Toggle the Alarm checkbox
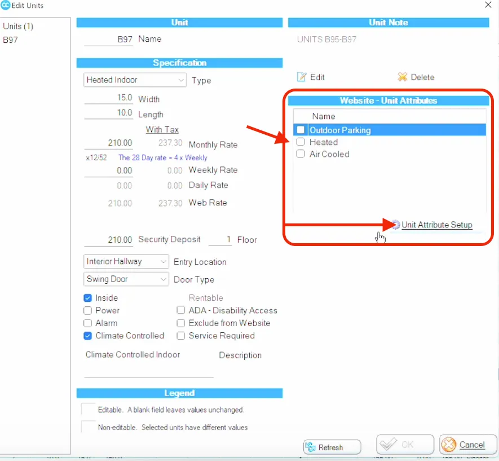 coord(87,323)
